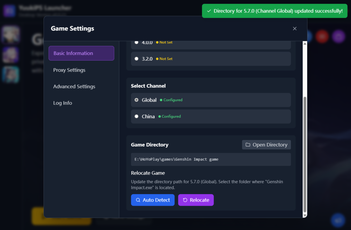
Task: Click the "Configured" status beside Global
Action: [171, 100]
